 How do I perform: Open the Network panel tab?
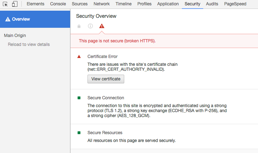(x=101, y=4)
